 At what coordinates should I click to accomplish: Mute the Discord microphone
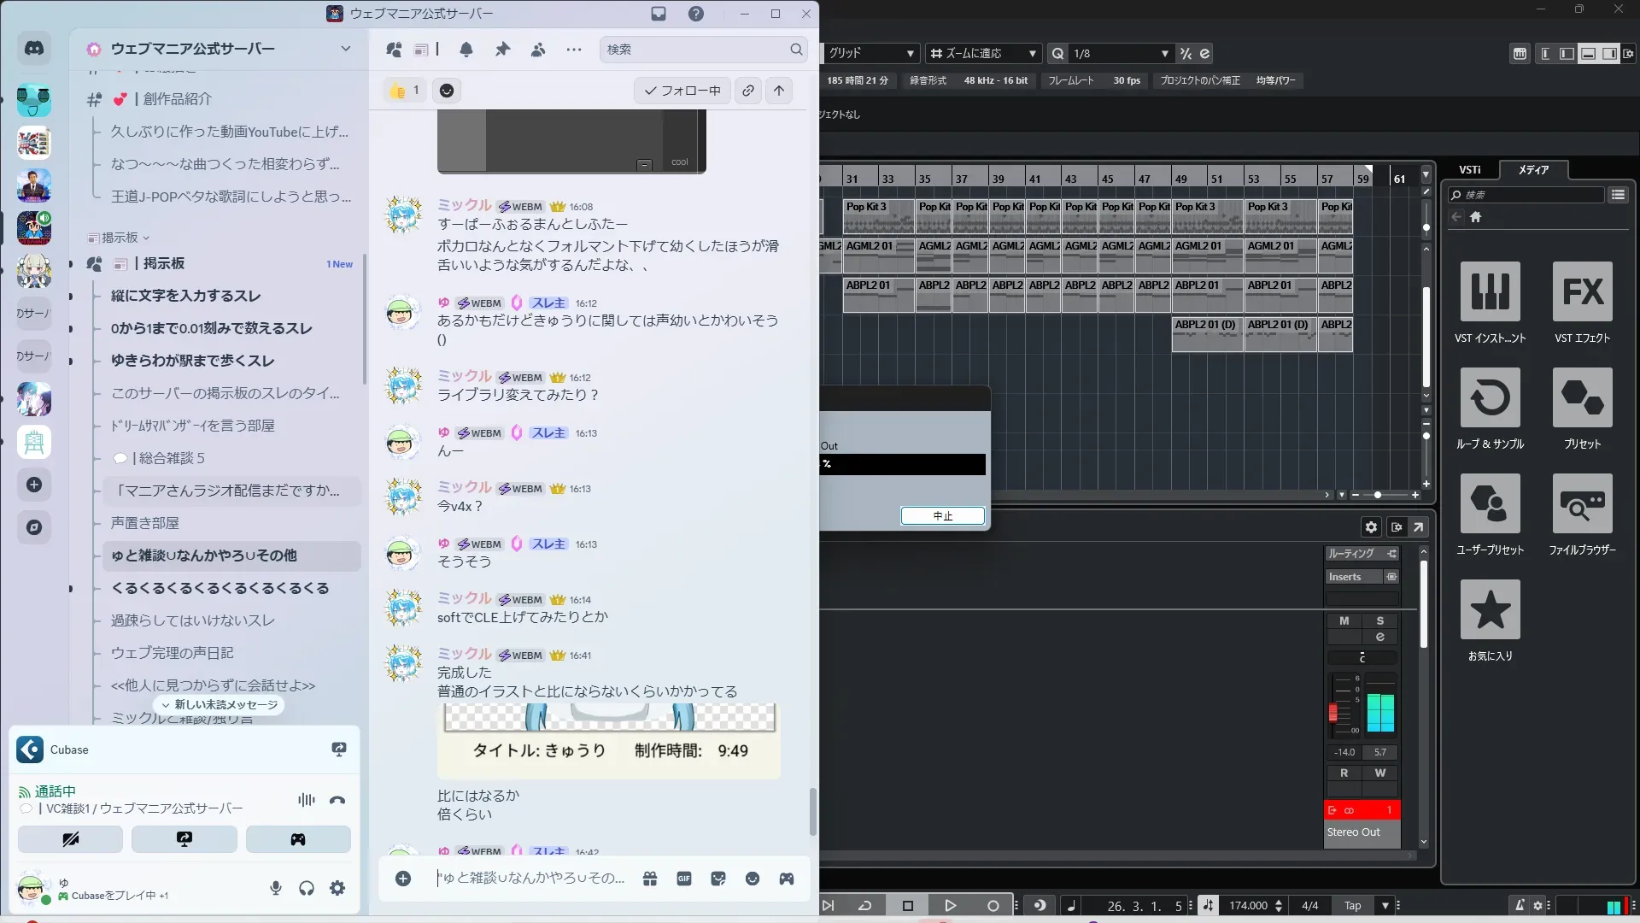coord(276,888)
